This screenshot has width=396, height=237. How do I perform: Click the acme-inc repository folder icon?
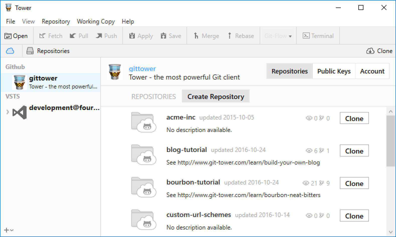[144, 122]
